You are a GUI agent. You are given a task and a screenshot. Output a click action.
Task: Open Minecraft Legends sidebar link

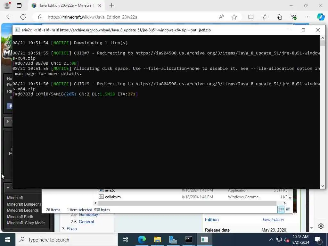[23, 210]
